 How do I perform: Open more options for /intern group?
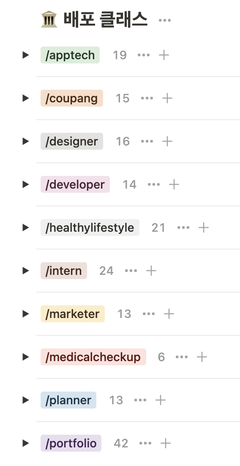131,271
